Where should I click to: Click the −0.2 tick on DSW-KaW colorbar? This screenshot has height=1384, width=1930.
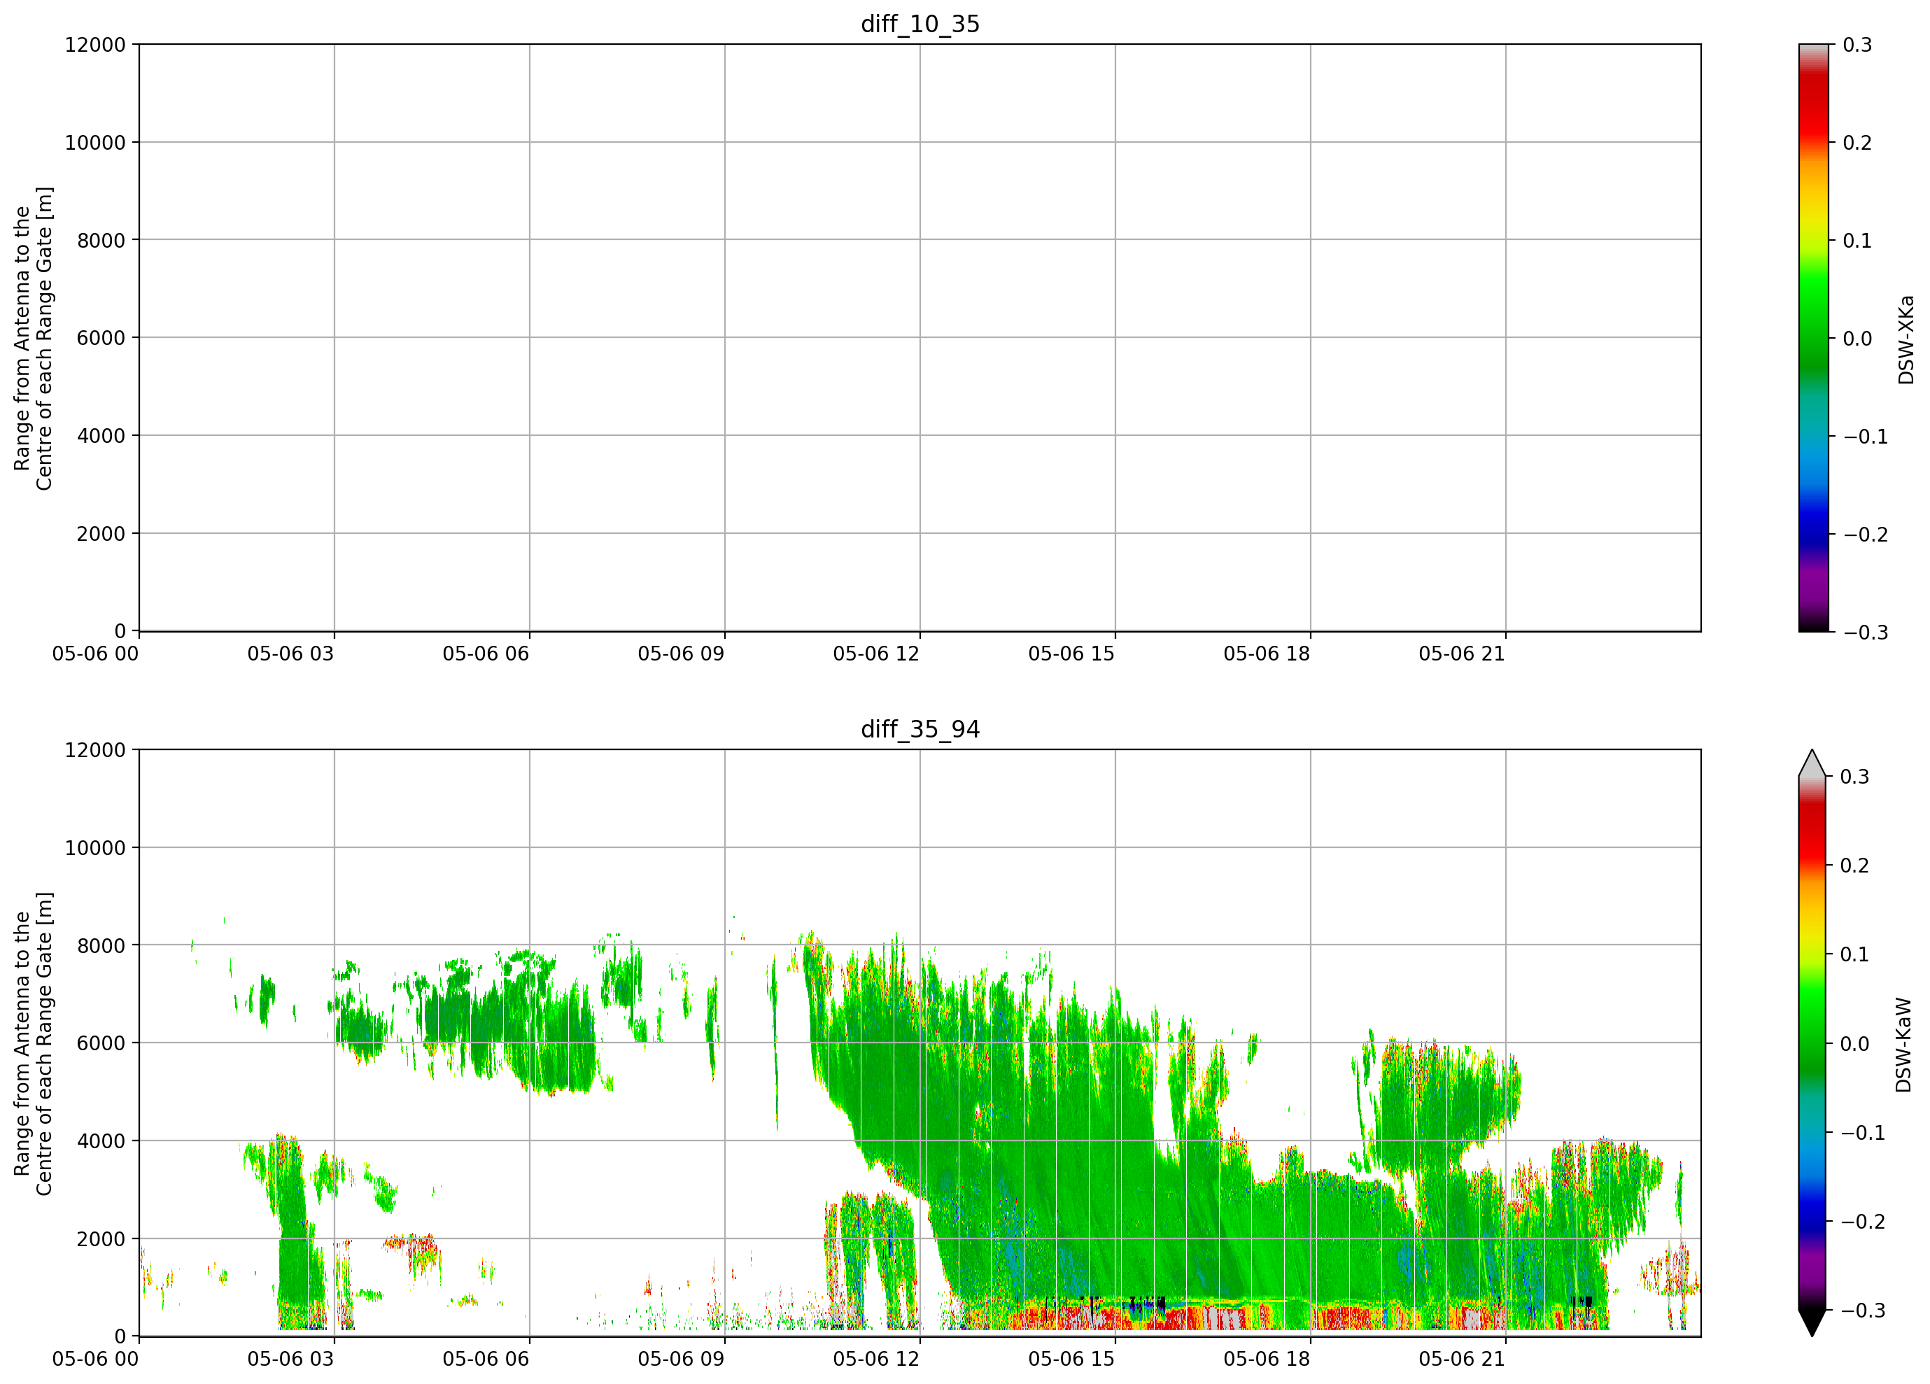pyautogui.click(x=1863, y=1221)
